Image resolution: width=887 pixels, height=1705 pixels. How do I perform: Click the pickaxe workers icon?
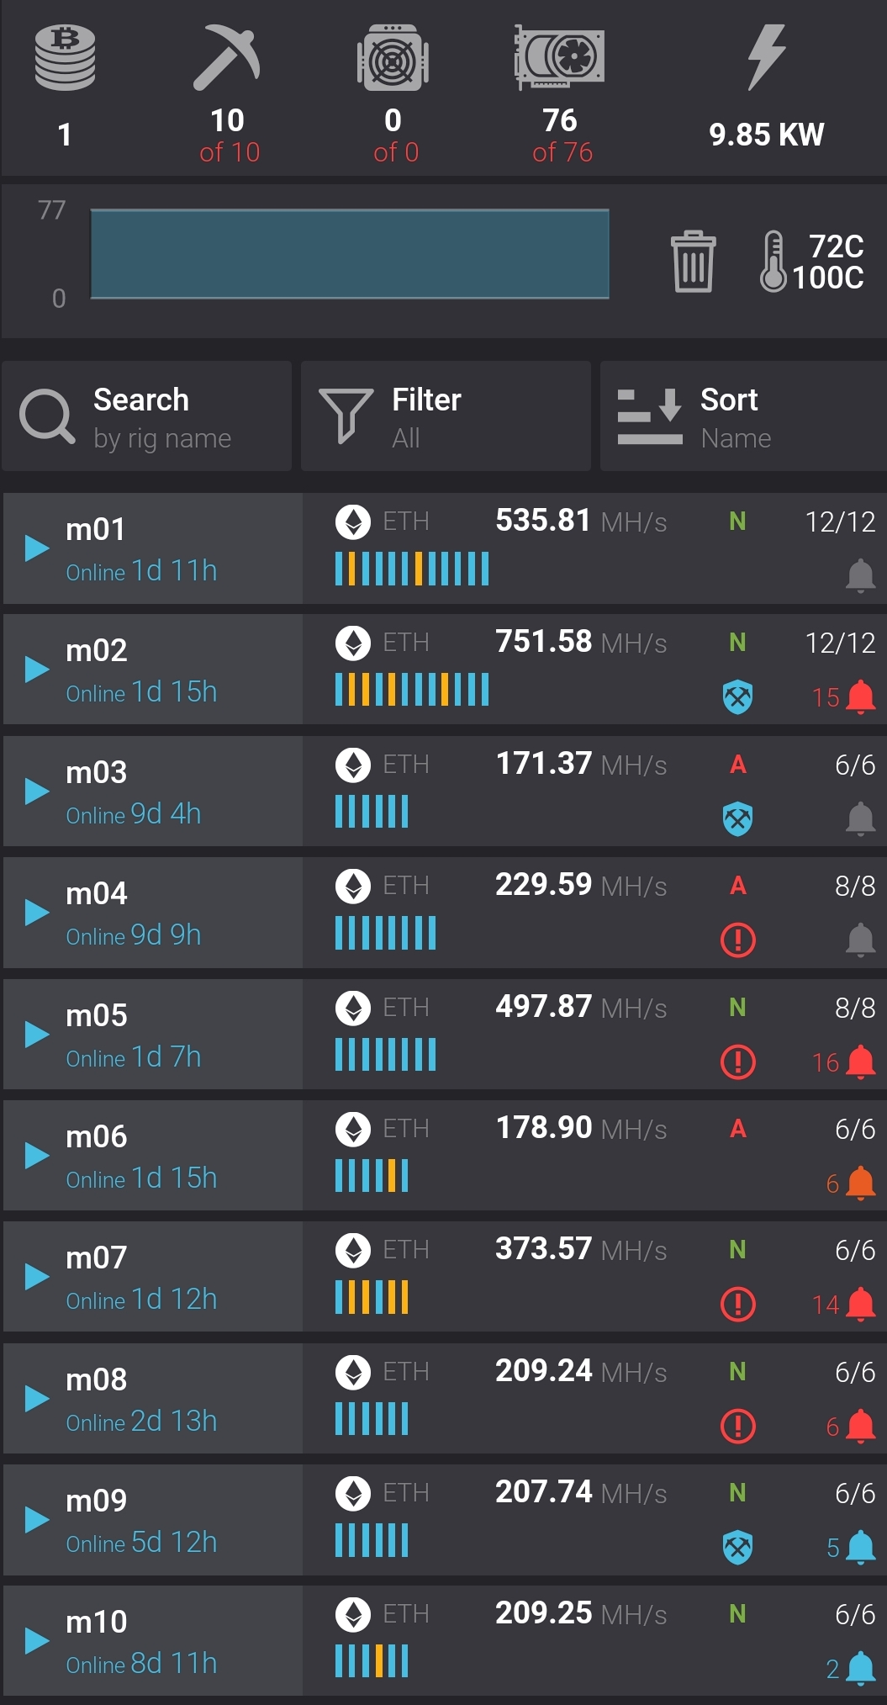(226, 57)
